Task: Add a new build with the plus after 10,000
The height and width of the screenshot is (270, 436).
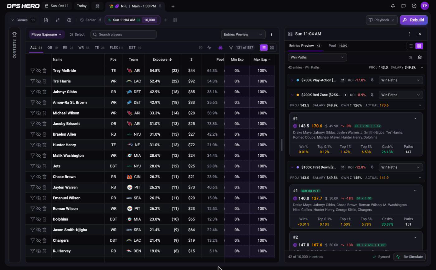Action: (166, 20)
